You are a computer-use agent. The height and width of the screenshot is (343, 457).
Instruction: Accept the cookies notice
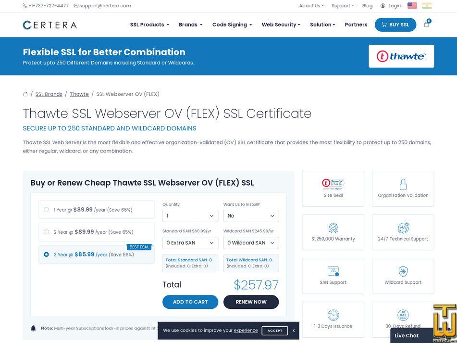point(274,330)
